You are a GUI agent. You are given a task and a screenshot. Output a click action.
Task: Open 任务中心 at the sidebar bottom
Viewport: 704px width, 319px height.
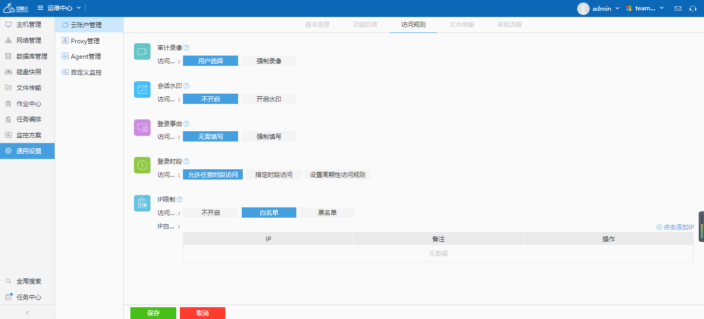click(27, 297)
